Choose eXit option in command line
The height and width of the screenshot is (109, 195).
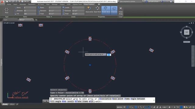coord(91,101)
